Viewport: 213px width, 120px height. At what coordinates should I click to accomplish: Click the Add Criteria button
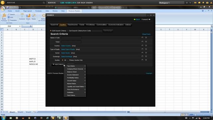(58, 64)
